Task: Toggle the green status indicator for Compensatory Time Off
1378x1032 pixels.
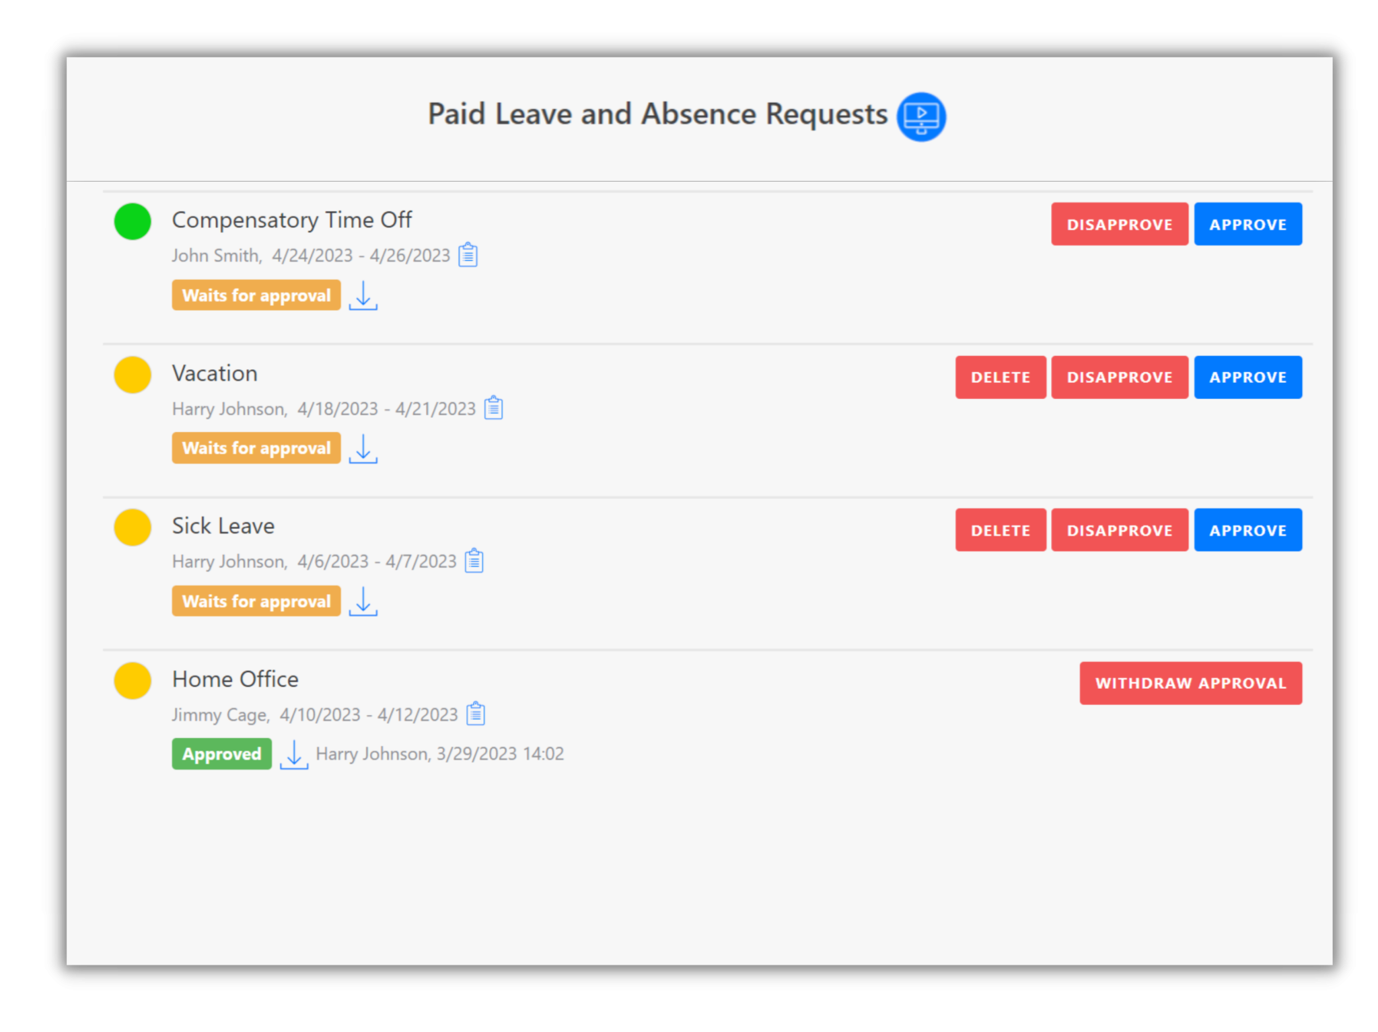Action: (132, 221)
